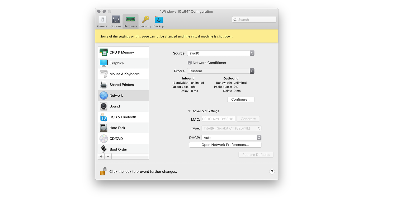Viewport: 396px width, 198px height.
Task: Open the Security key icon tab
Action: coord(145,21)
